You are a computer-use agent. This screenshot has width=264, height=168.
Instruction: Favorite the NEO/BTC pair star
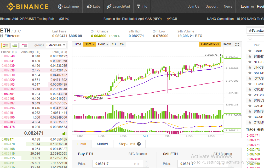coord(250,62)
